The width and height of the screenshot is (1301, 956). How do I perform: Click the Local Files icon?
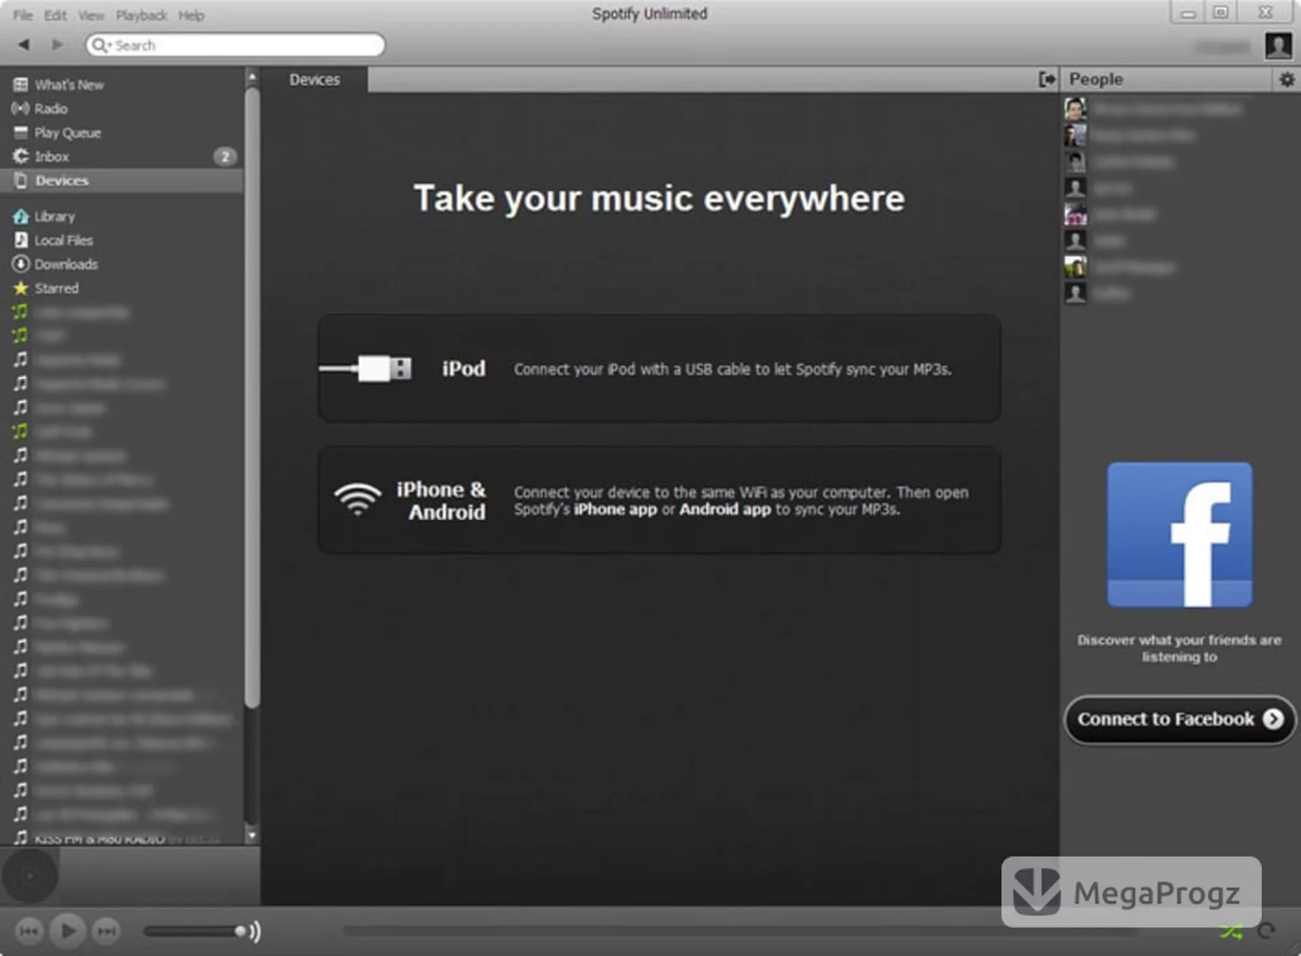[x=21, y=240]
